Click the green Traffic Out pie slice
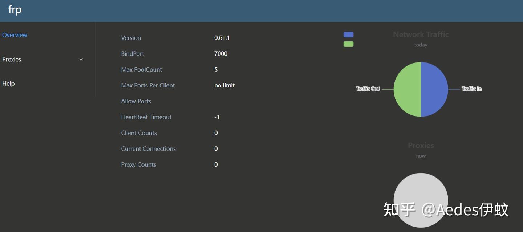The height and width of the screenshot is (232, 523). [x=407, y=89]
